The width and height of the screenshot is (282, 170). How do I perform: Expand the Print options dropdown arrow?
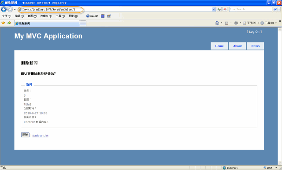[240, 23]
